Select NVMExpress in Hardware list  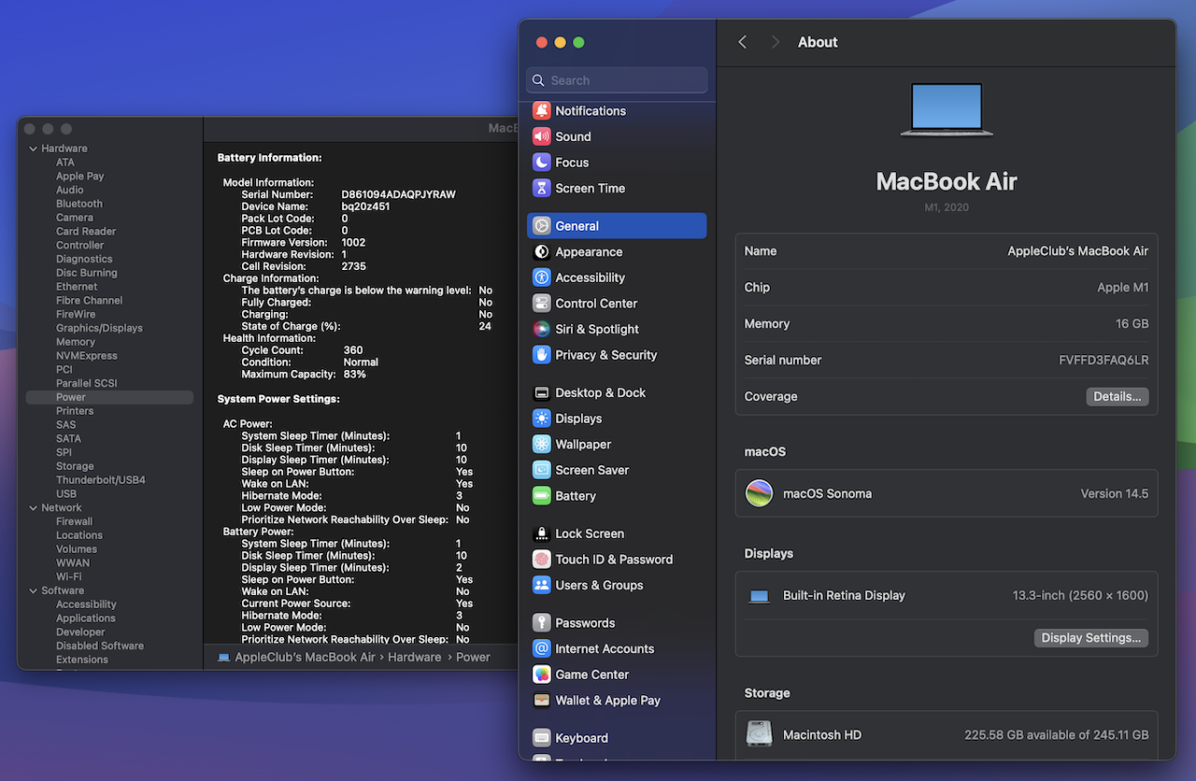tap(87, 356)
